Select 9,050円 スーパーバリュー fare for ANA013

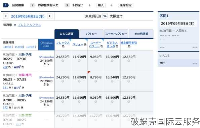coord(96,101)
